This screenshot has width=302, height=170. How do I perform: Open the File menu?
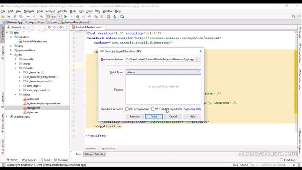click(x=3, y=11)
